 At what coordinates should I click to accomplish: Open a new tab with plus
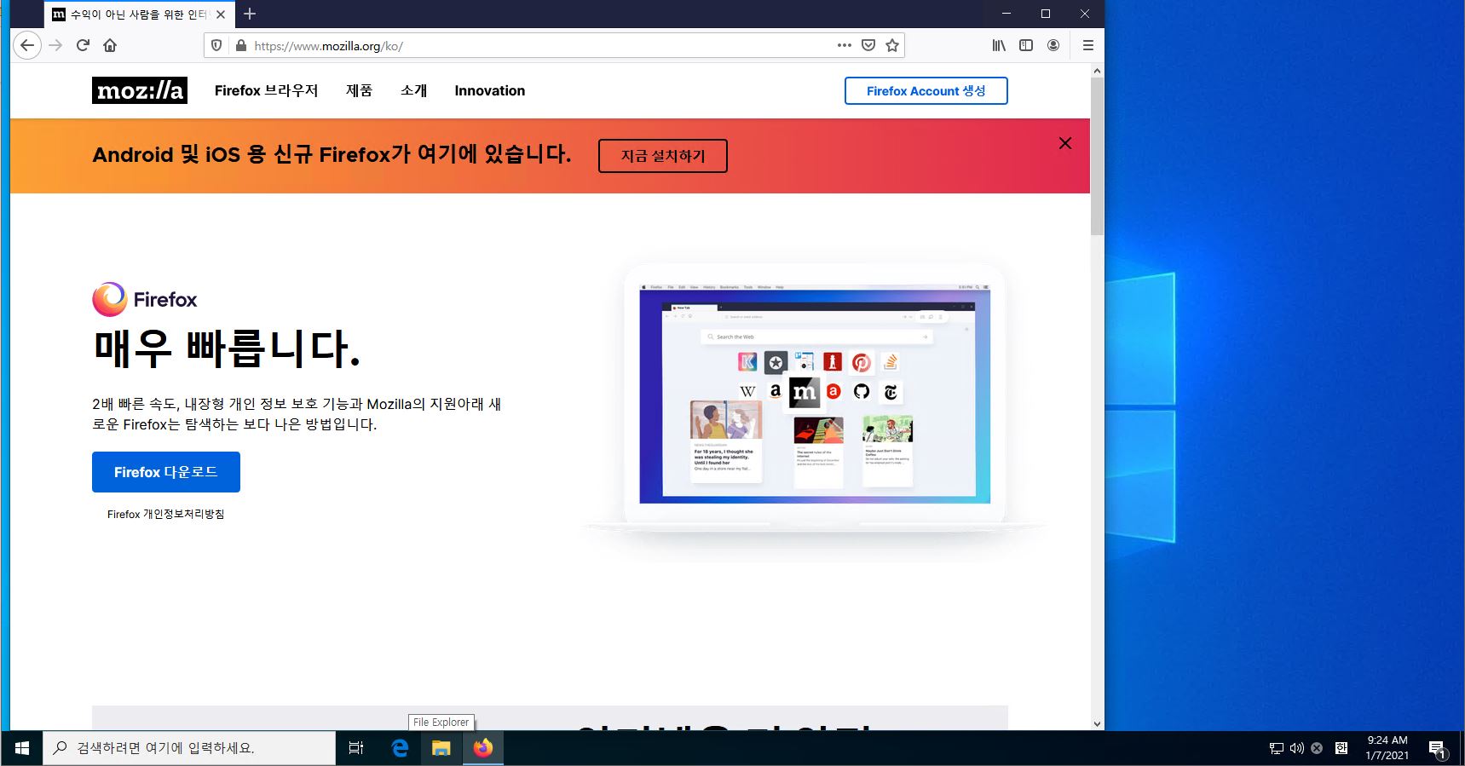click(250, 14)
